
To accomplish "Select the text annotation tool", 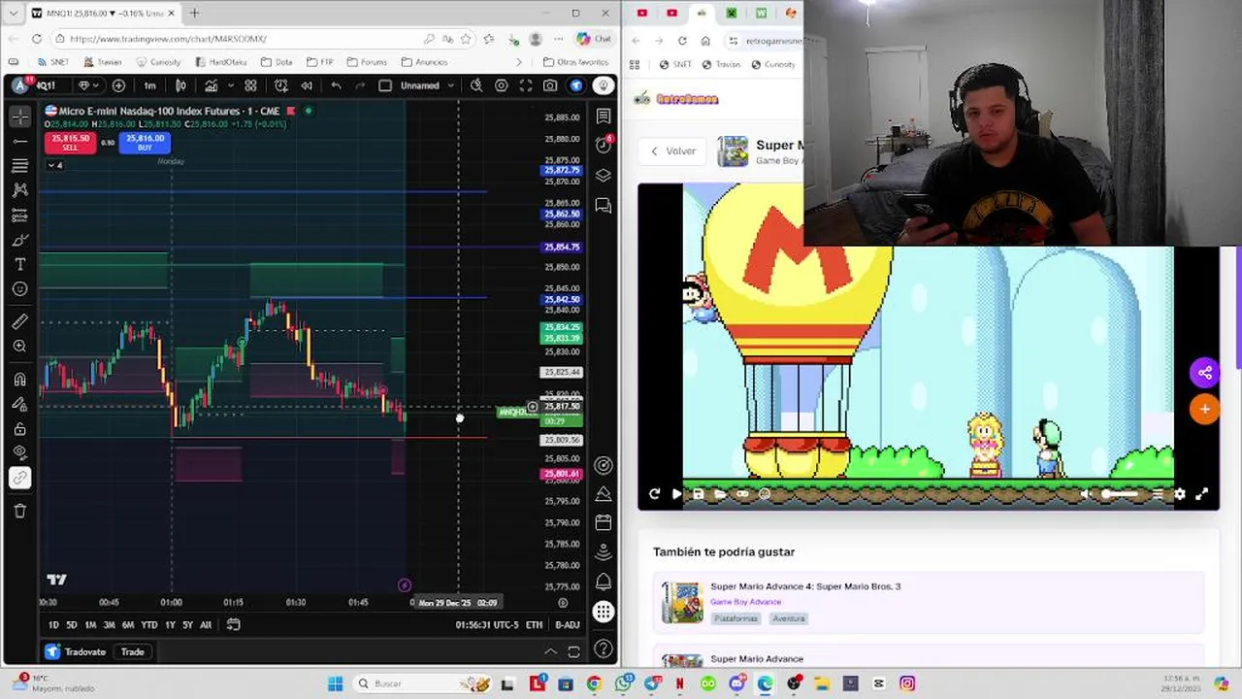I will [20, 264].
